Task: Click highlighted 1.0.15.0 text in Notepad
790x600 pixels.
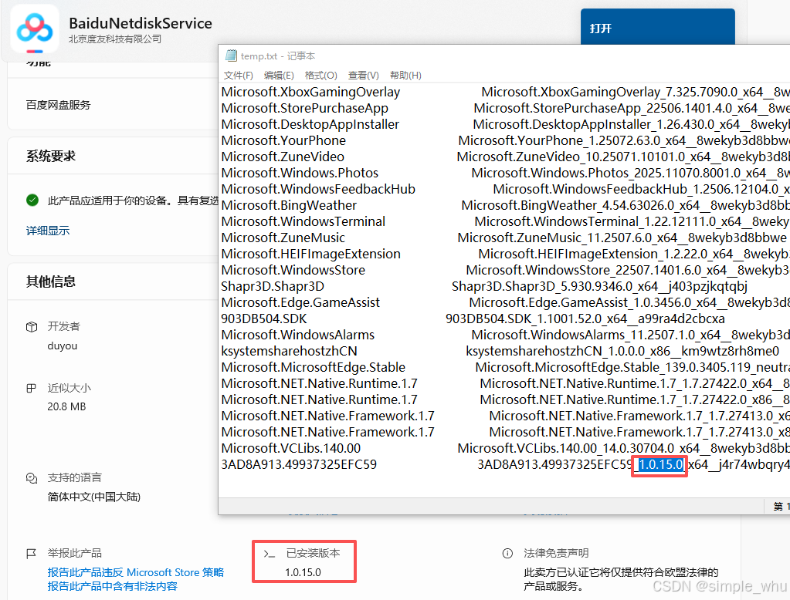Action: [x=660, y=464]
